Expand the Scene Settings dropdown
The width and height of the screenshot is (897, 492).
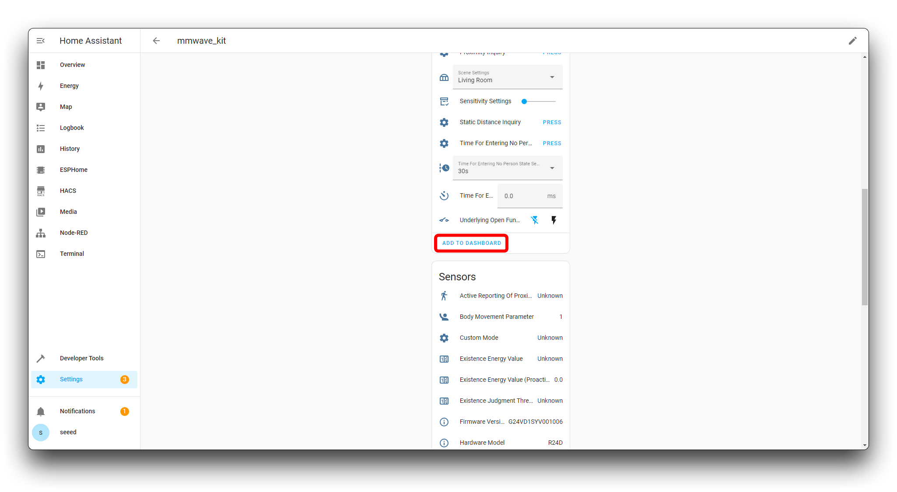[508, 77]
